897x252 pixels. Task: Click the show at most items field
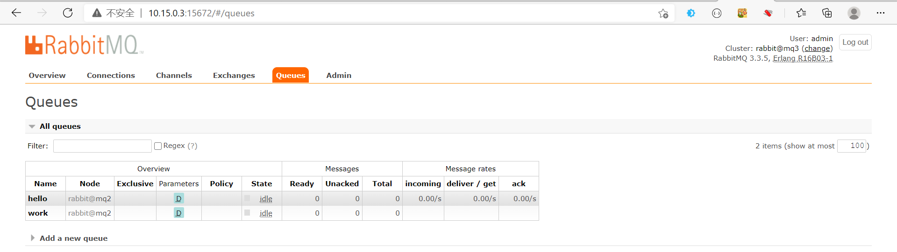(x=852, y=146)
